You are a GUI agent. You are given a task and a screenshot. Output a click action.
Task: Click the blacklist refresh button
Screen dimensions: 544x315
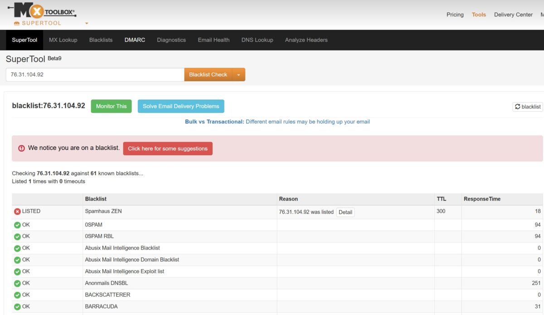tap(528, 107)
